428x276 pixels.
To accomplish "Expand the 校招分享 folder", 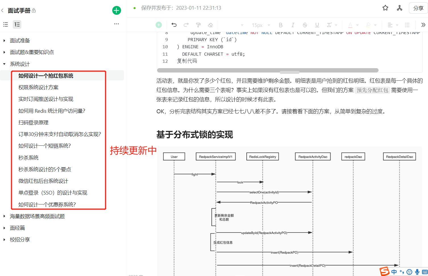I will 4,240.
